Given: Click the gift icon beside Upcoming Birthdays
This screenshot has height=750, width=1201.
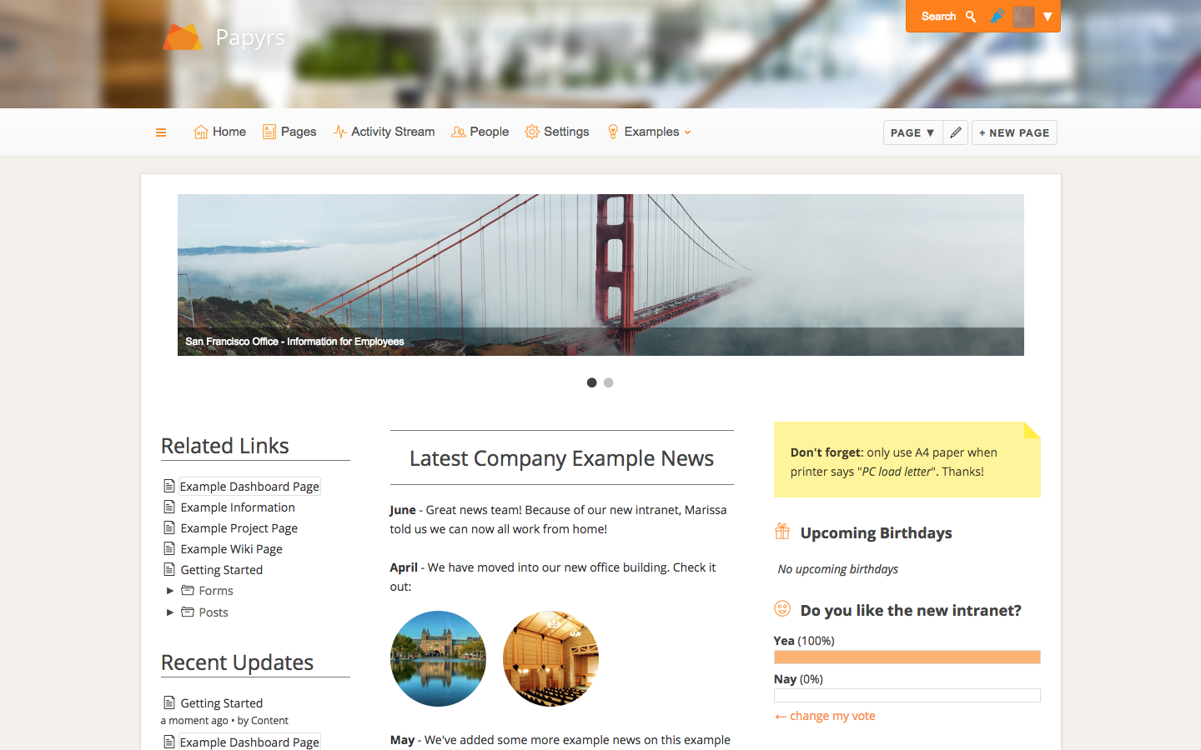Looking at the screenshot, I should click(x=782, y=531).
